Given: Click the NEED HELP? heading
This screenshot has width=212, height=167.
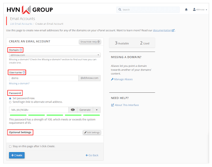Looking at the screenshot, I should coord(120,98).
